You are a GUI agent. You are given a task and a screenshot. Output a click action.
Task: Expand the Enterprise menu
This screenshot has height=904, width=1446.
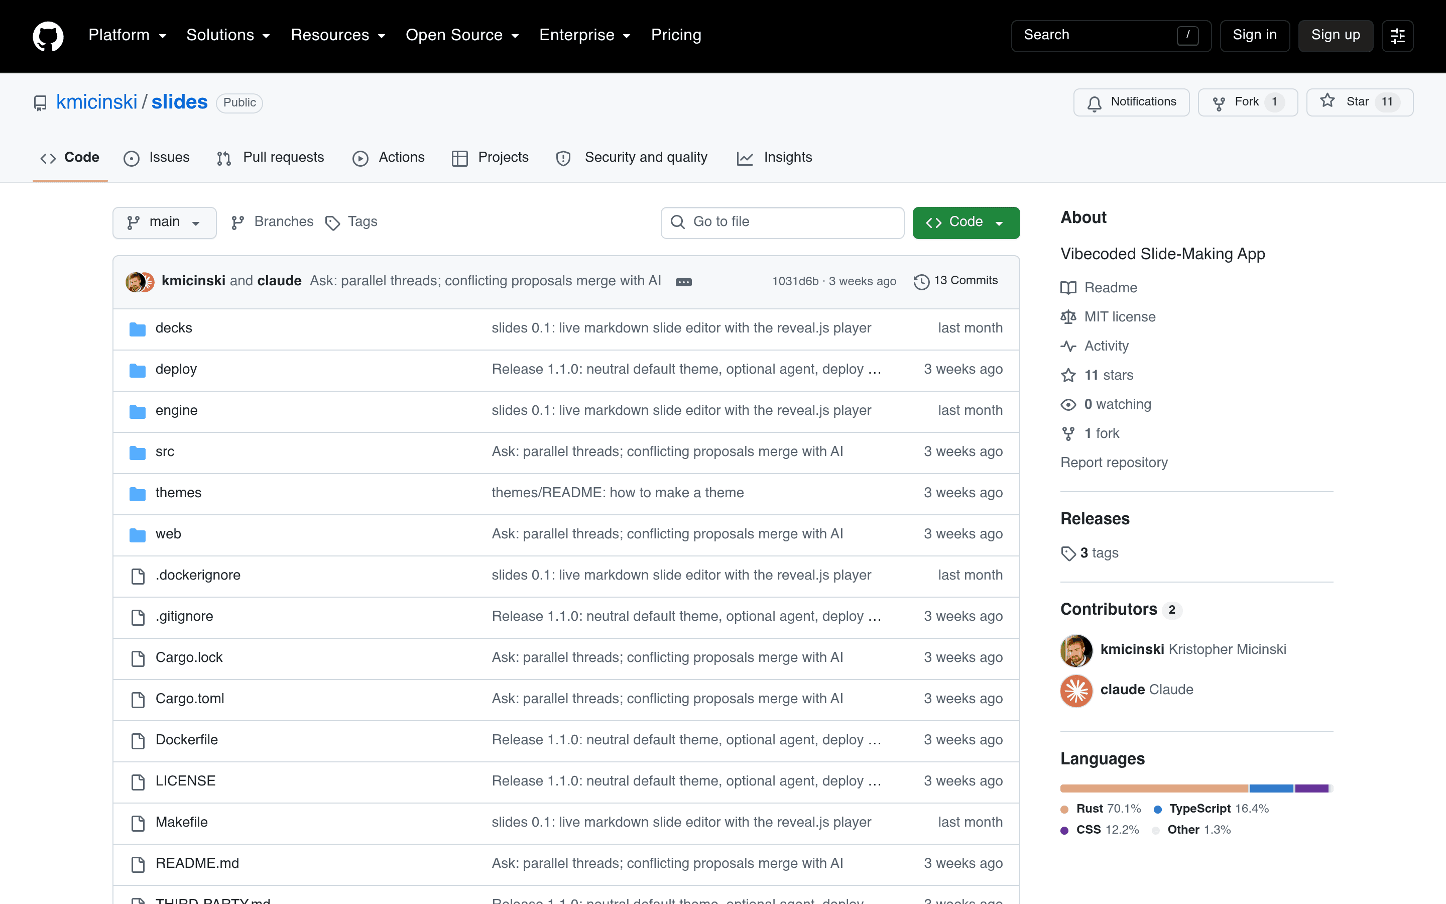585,35
